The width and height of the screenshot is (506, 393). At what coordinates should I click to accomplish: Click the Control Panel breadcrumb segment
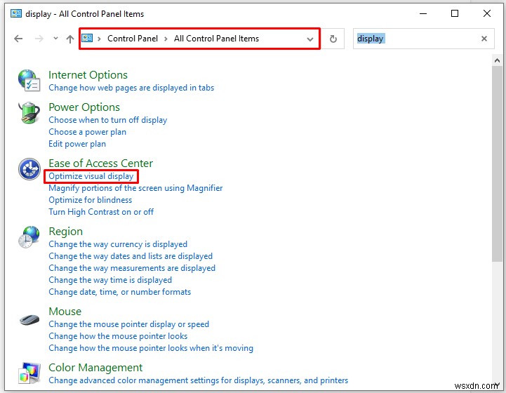[x=132, y=39]
